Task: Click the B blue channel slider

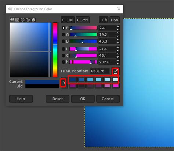Action: click(83, 41)
